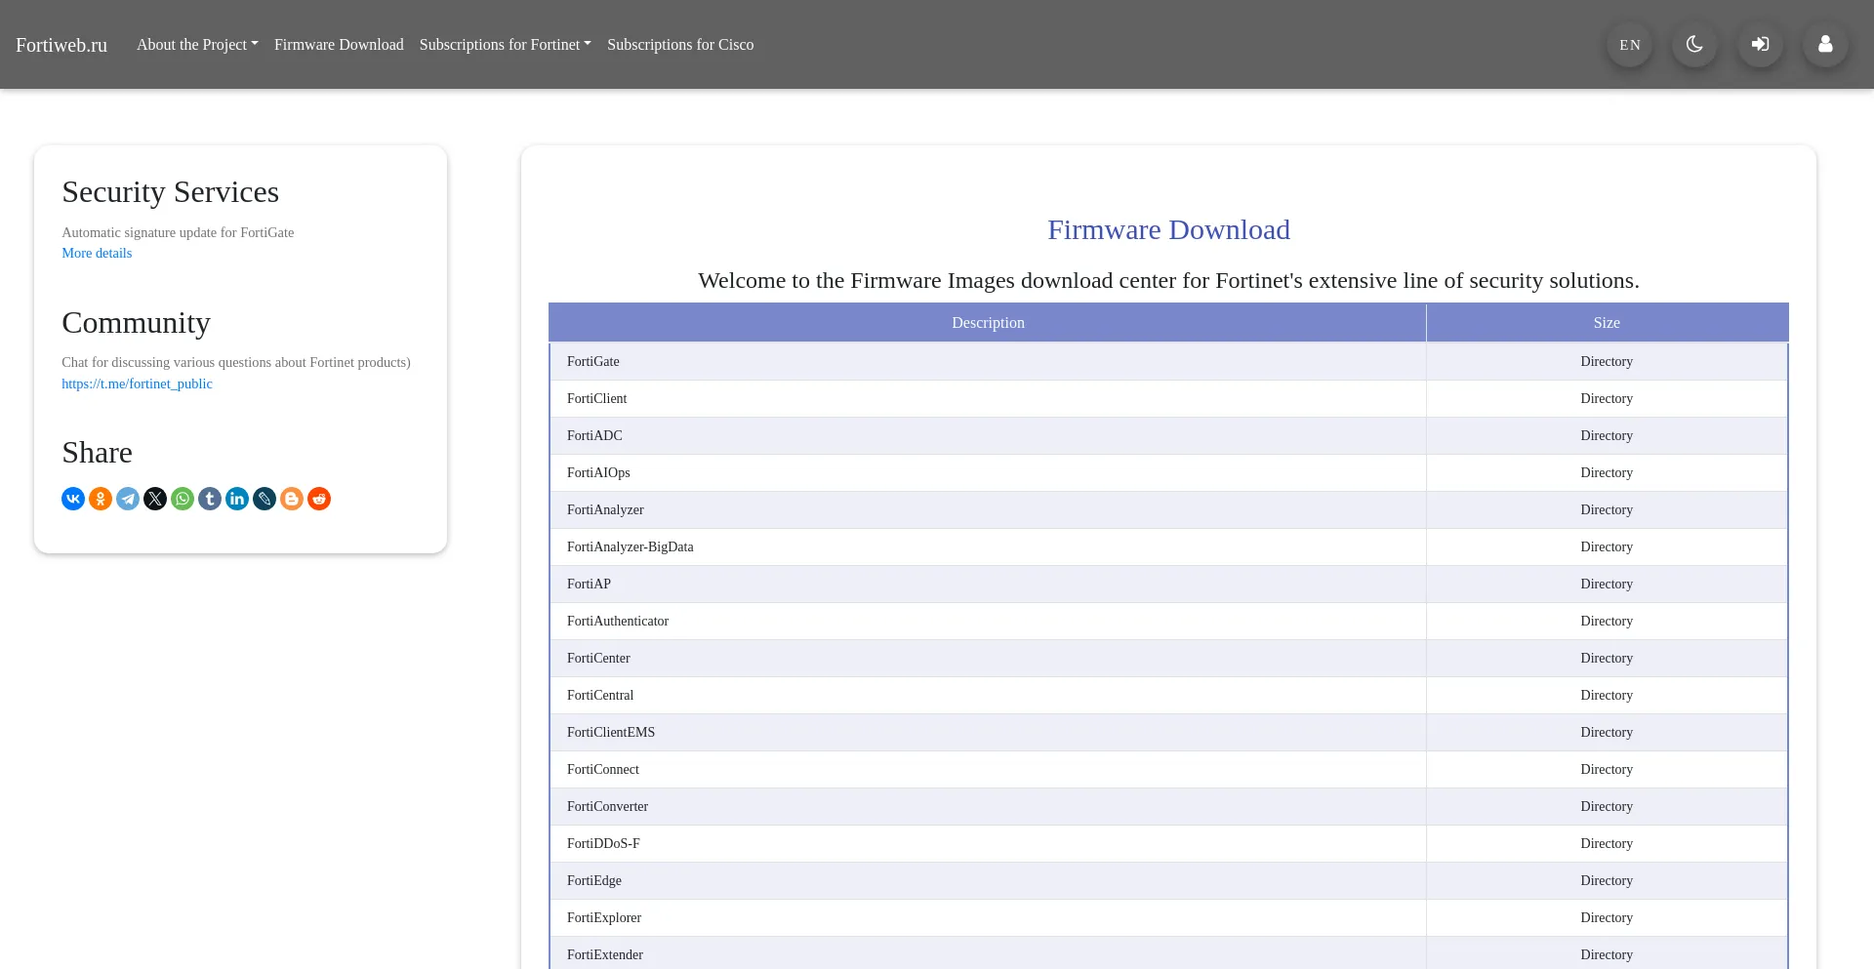
Task: Share the page on VK
Action: tap(73, 499)
